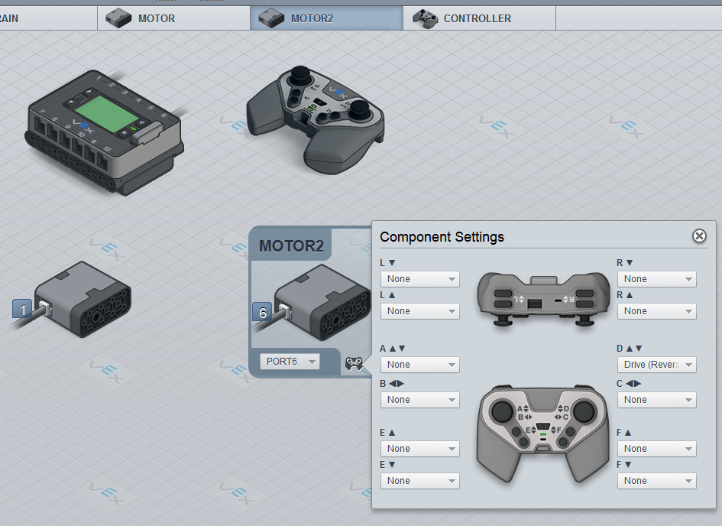Open the R▲ button assignment dropdown
Viewport: 722px width, 526px height.
pyautogui.click(x=656, y=311)
